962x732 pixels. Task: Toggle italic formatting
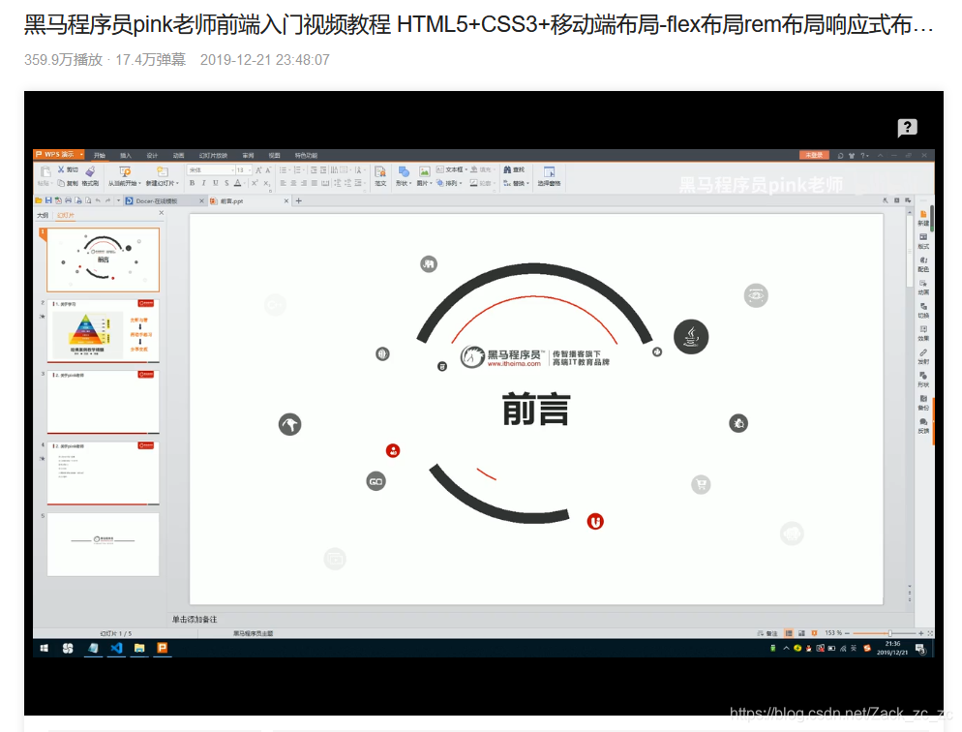pyautogui.click(x=202, y=184)
